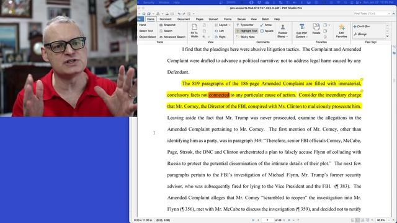Switch to the Home ribbon tab

151,19
